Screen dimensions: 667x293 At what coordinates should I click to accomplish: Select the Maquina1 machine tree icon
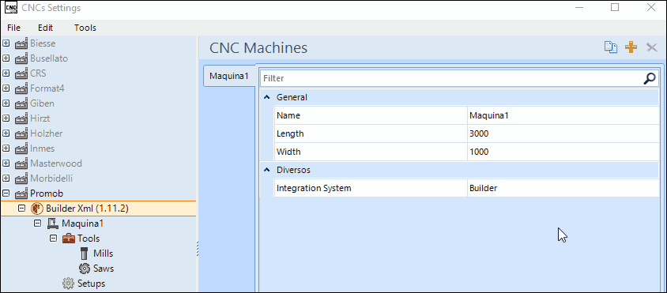pyautogui.click(x=53, y=224)
